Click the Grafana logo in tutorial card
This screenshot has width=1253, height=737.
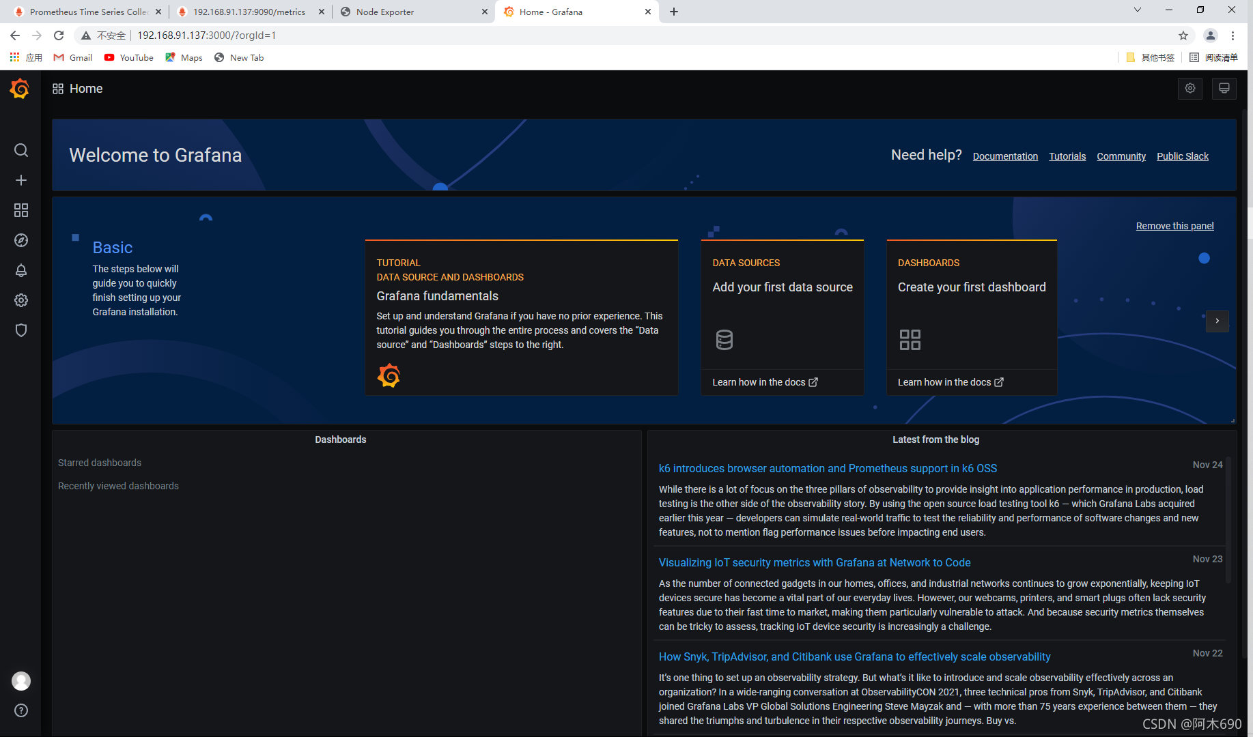389,375
